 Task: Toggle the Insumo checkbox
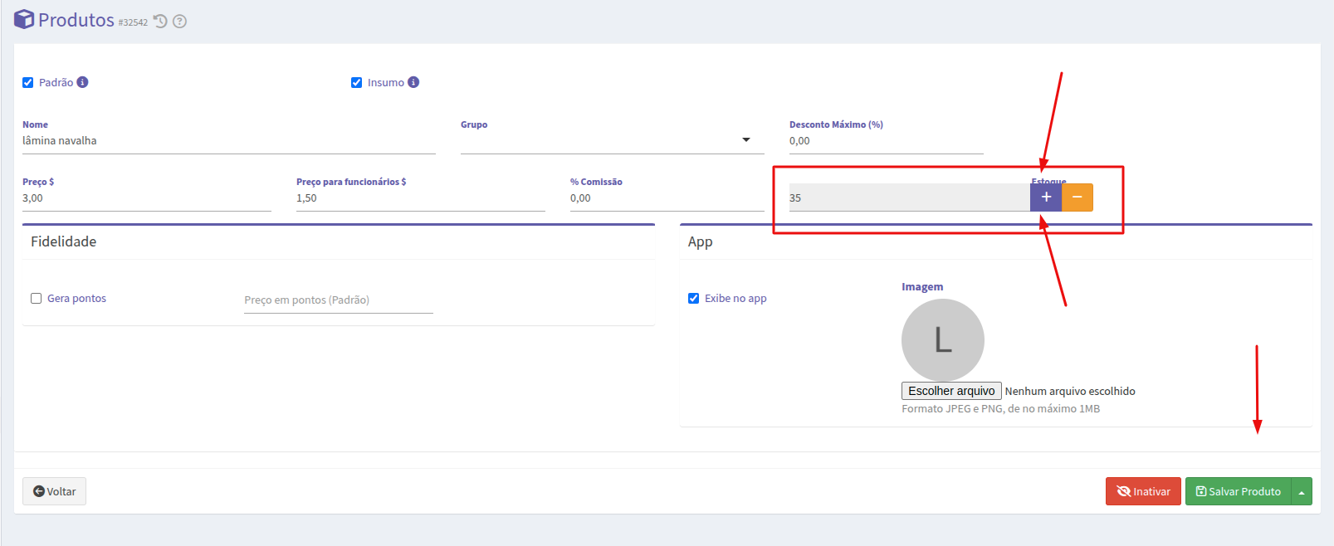[x=357, y=82]
